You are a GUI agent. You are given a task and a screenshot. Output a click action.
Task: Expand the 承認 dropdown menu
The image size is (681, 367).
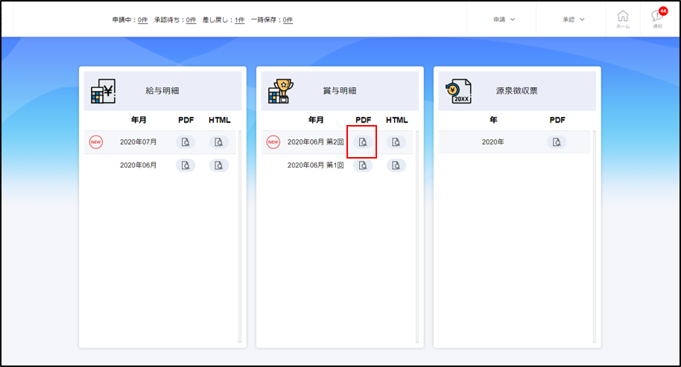(x=573, y=19)
